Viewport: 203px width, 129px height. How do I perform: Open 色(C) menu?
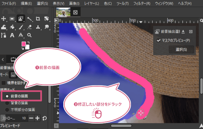108,3
